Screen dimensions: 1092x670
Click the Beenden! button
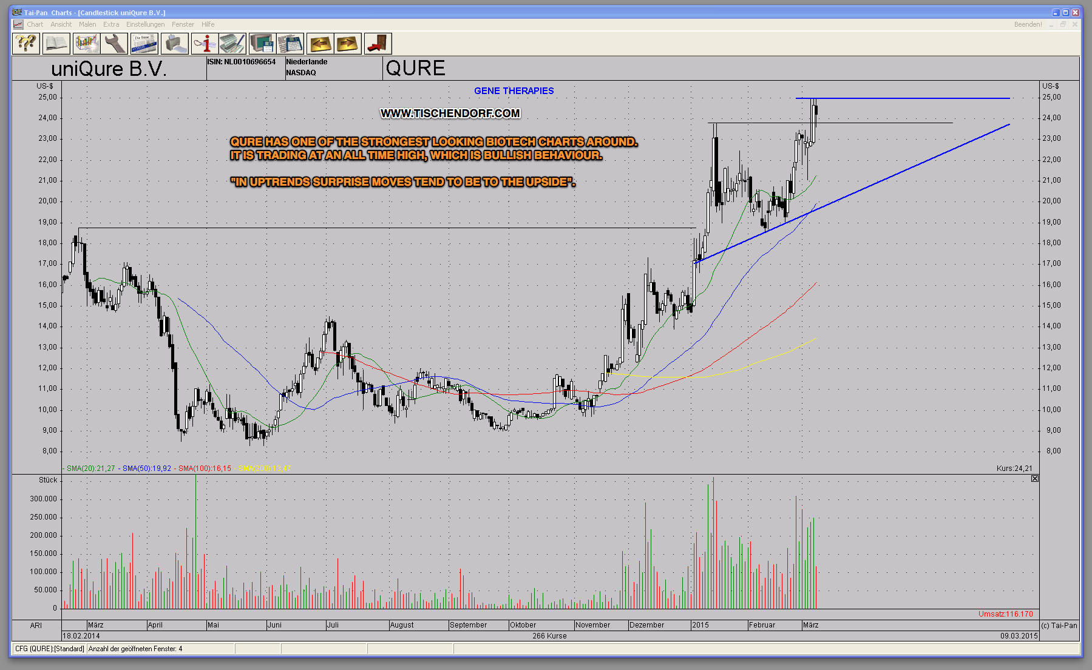pyautogui.click(x=1028, y=24)
